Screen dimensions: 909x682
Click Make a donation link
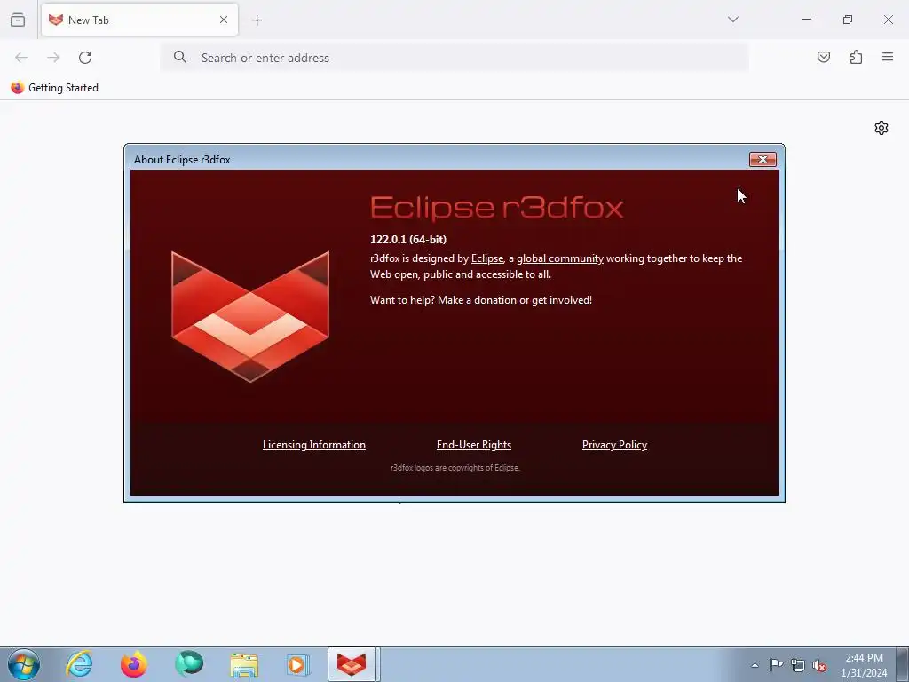tap(477, 300)
